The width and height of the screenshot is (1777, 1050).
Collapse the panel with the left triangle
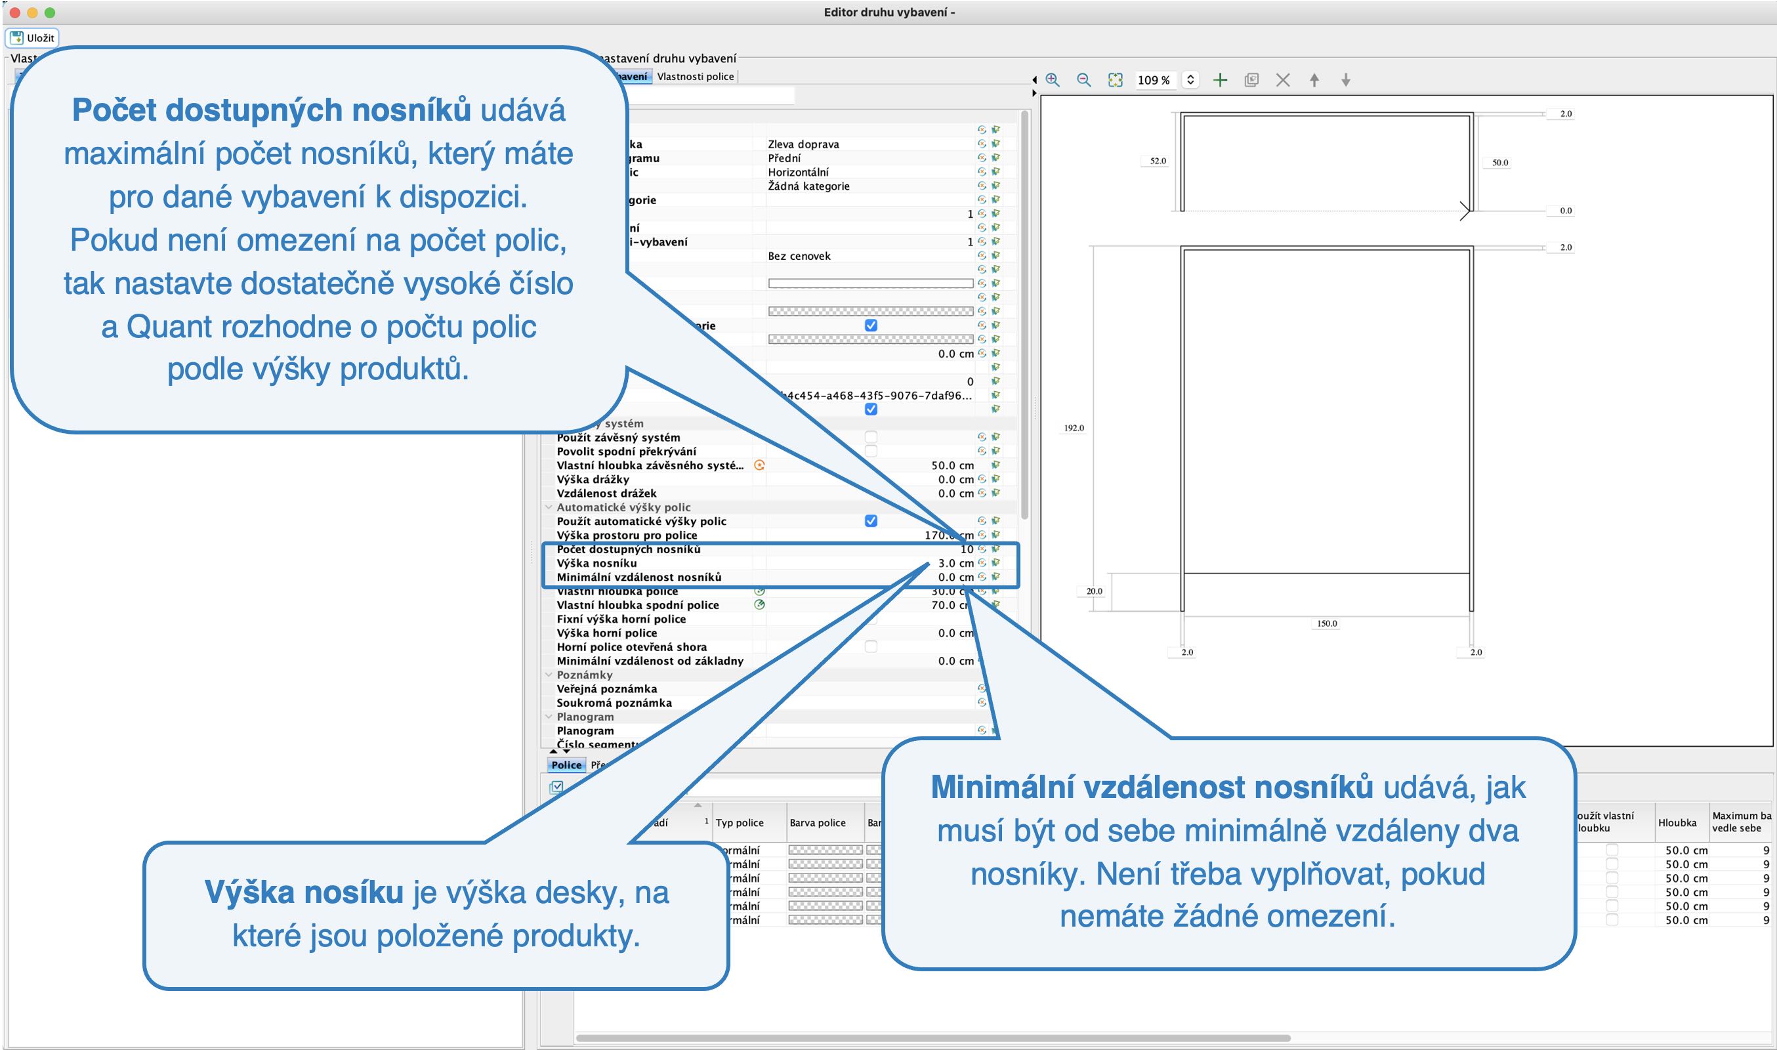tap(1034, 80)
